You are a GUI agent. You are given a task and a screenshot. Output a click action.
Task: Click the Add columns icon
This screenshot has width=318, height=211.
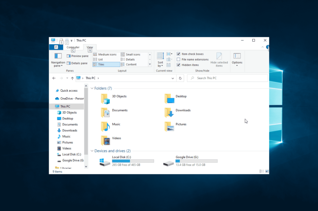169,59
